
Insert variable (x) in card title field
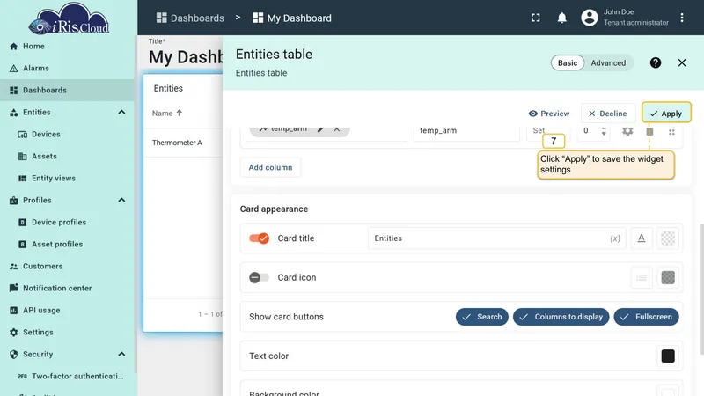point(615,238)
